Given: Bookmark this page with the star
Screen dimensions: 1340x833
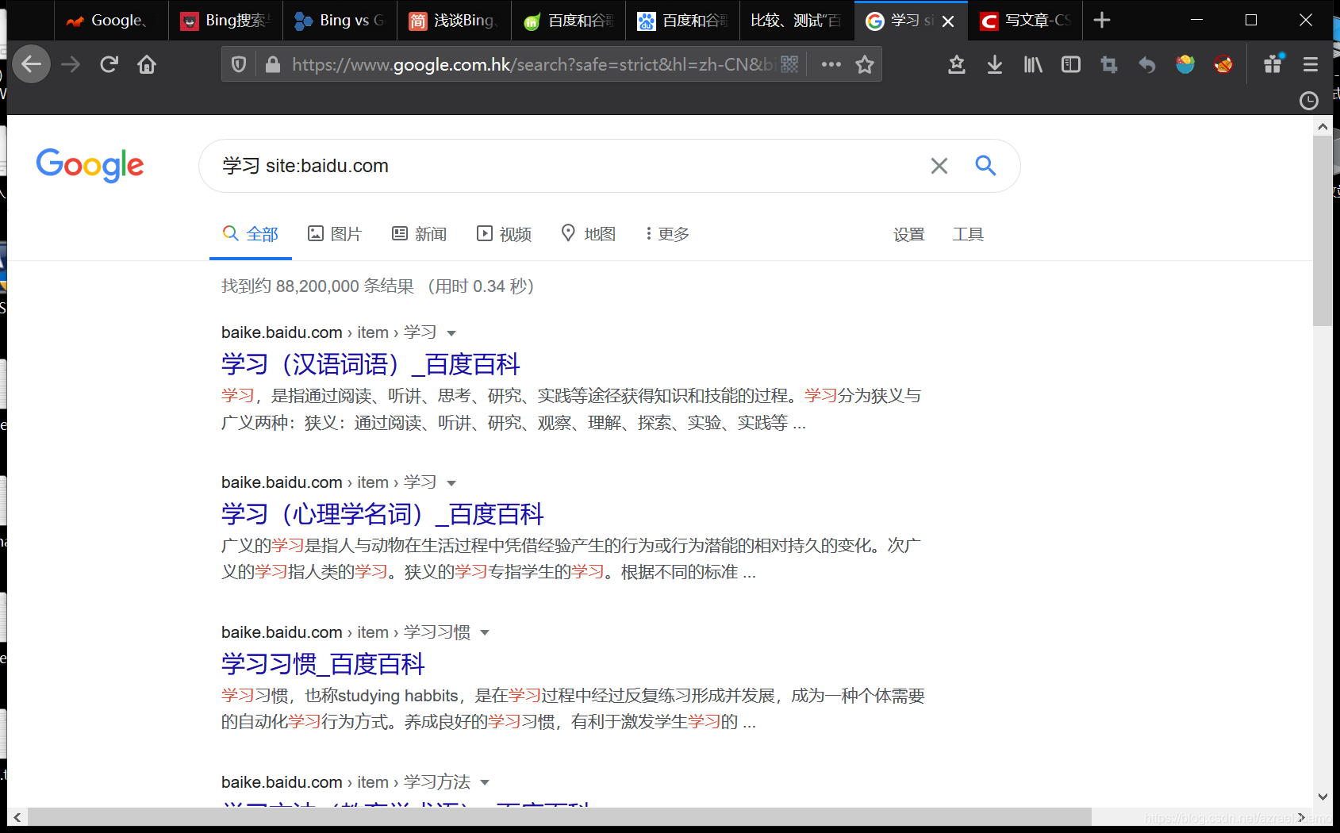Looking at the screenshot, I should pyautogui.click(x=865, y=64).
